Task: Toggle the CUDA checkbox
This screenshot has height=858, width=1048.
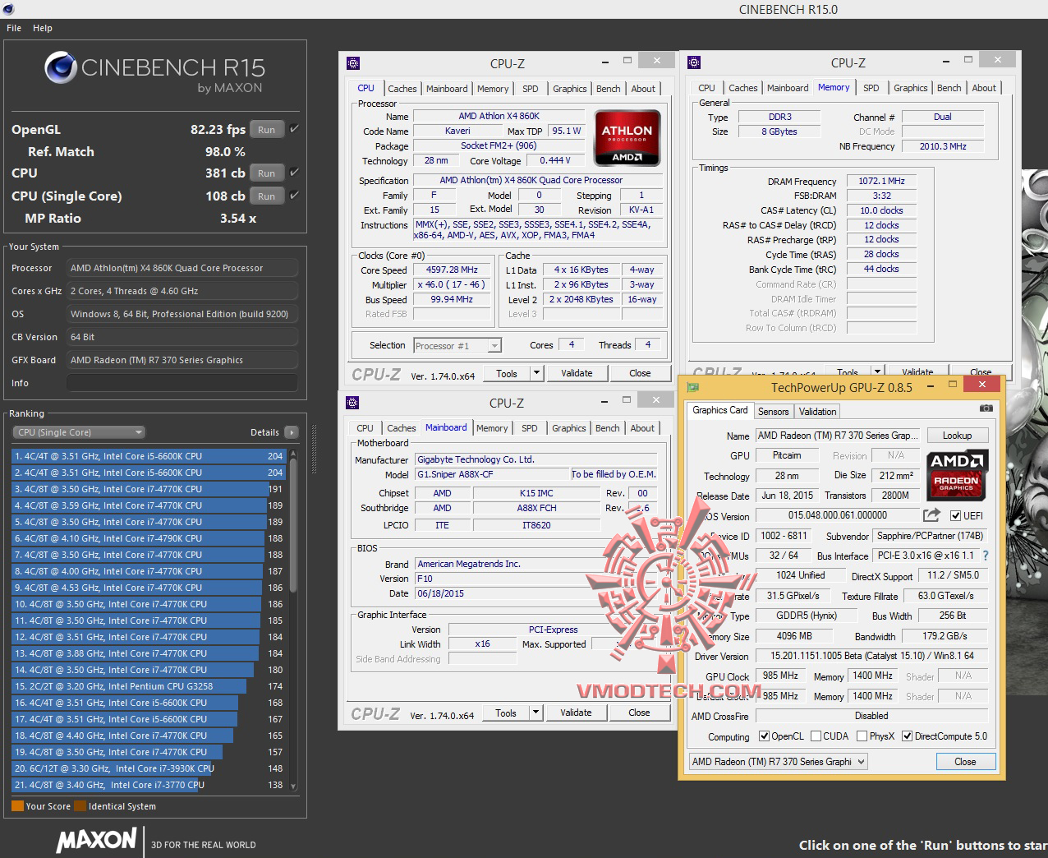Action: pos(816,736)
